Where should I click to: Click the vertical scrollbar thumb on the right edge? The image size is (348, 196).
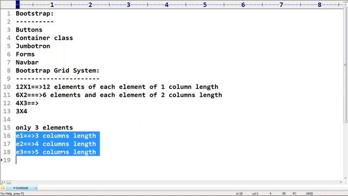coord(345,64)
